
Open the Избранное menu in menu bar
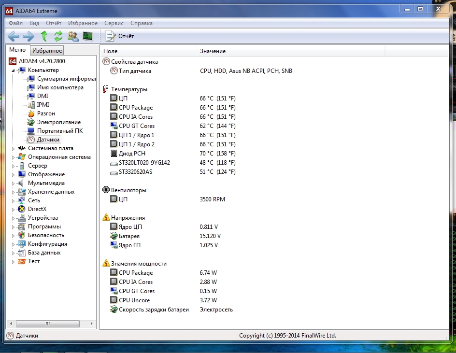pos(83,23)
